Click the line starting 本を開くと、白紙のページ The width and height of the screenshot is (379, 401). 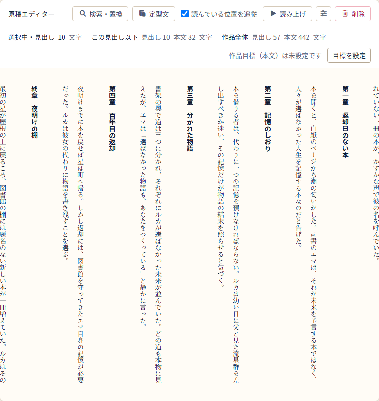[314, 233]
